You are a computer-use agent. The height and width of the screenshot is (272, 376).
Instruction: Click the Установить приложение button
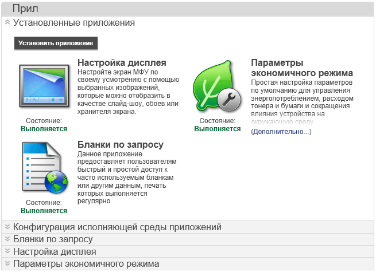tap(56, 43)
